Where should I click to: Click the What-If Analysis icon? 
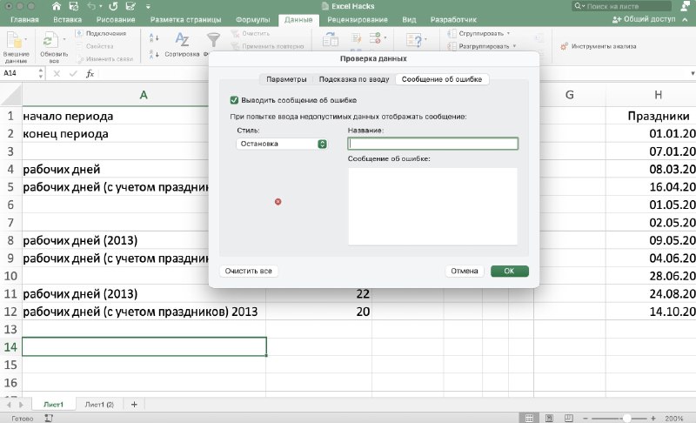(414, 40)
